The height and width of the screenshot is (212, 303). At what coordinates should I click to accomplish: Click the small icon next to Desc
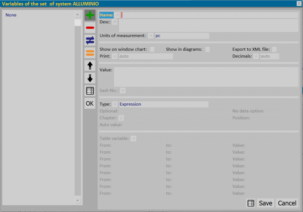(115, 22)
